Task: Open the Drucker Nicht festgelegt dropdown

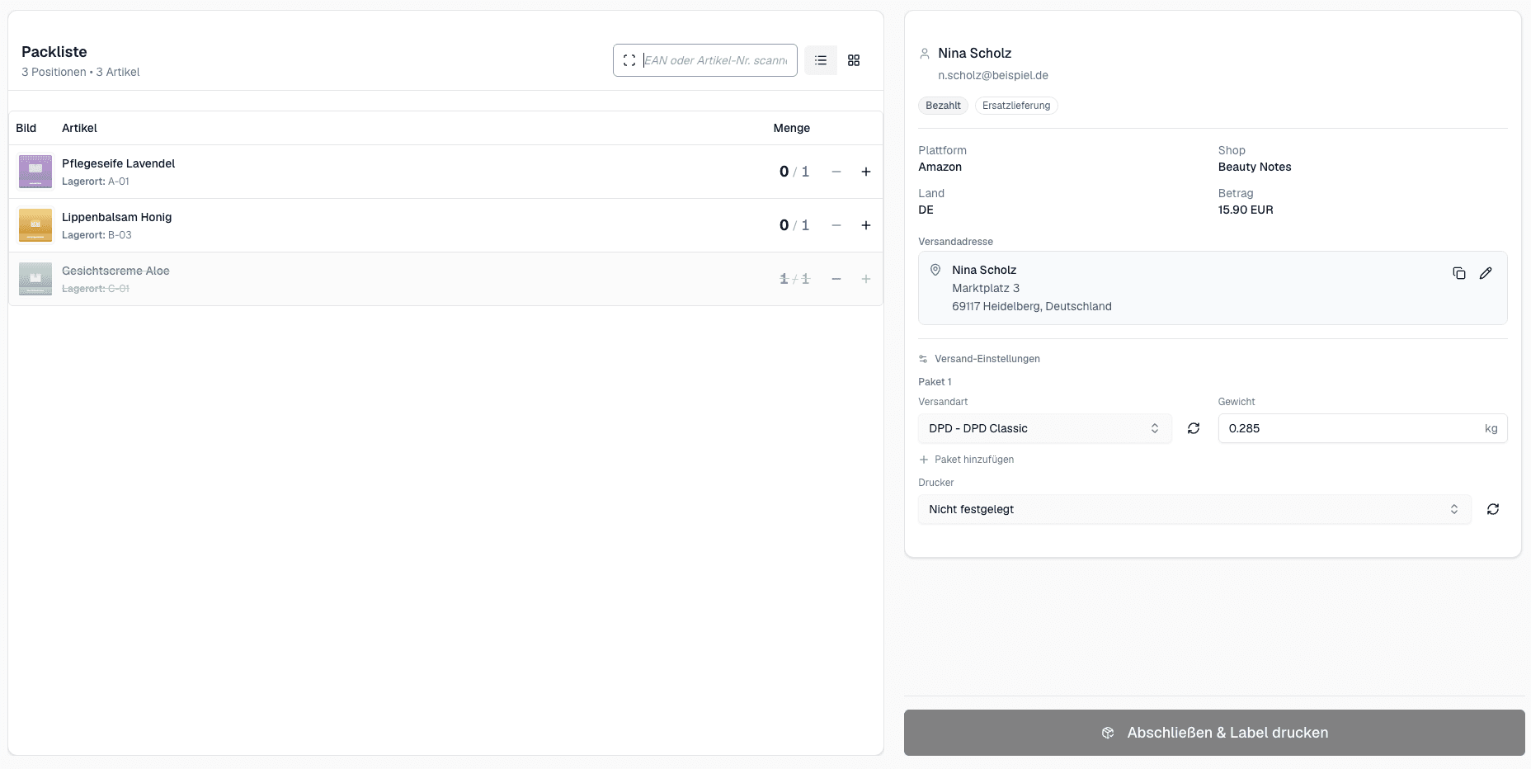Action: tap(1194, 509)
